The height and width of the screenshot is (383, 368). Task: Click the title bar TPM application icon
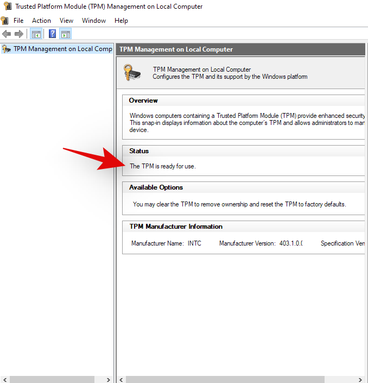pyautogui.click(x=8, y=6)
